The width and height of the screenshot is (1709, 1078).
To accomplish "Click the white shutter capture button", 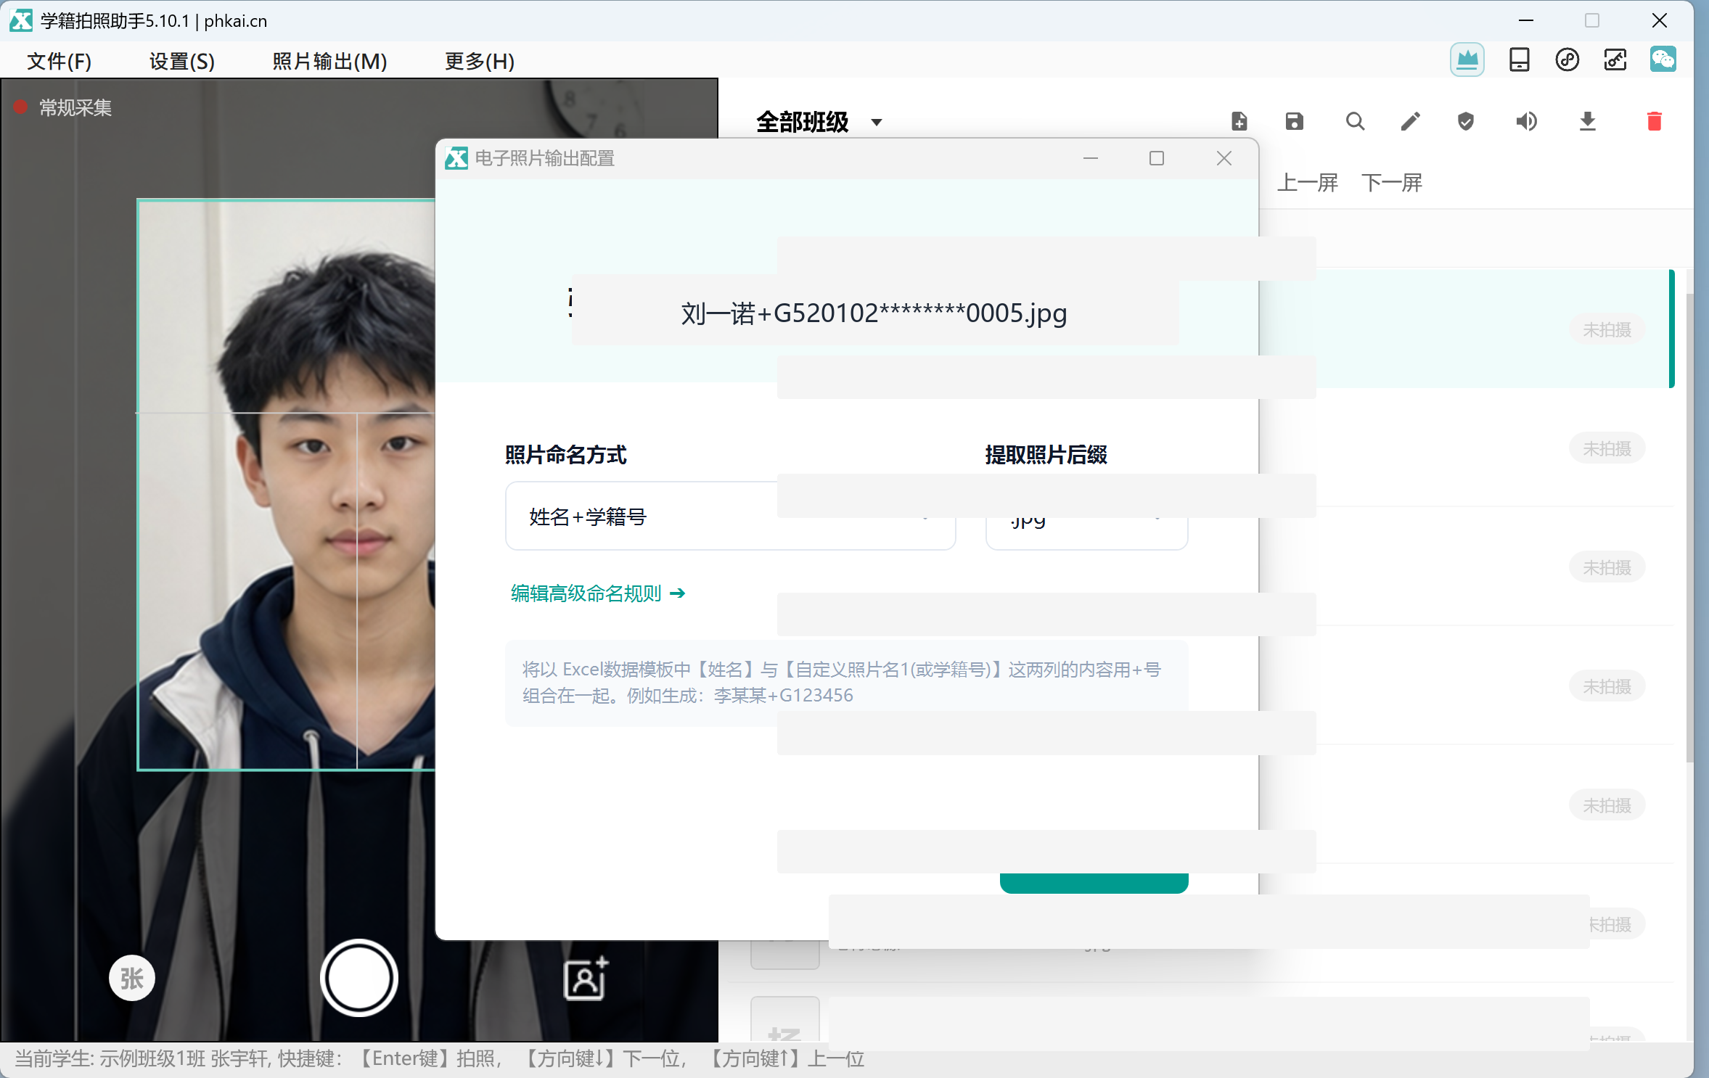I will point(359,978).
